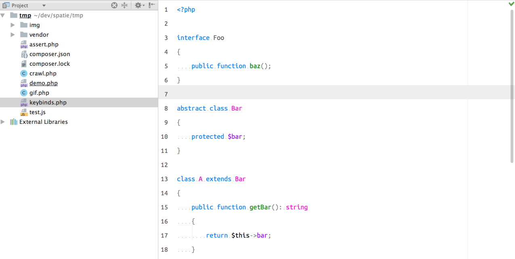
Task: Select assert.php in the file tree
Action: [x=44, y=44]
